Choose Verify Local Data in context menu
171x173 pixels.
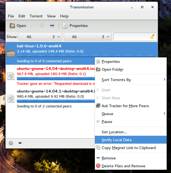(131, 140)
